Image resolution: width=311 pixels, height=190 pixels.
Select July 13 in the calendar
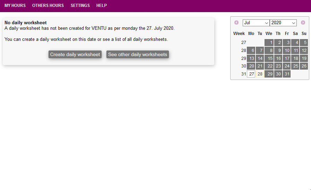[251, 58]
